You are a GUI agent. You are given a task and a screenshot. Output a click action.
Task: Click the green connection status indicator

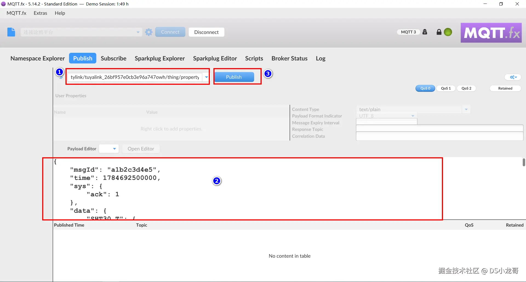click(448, 32)
